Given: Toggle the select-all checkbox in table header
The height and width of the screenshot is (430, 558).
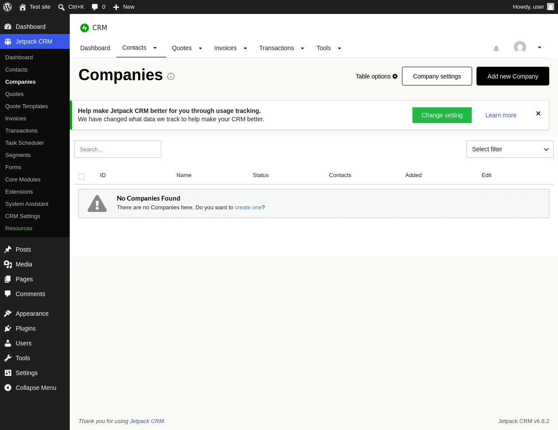Looking at the screenshot, I should (82, 177).
